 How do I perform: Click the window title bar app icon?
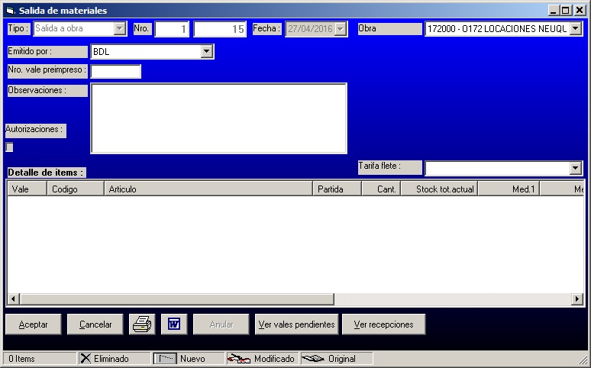(x=10, y=11)
